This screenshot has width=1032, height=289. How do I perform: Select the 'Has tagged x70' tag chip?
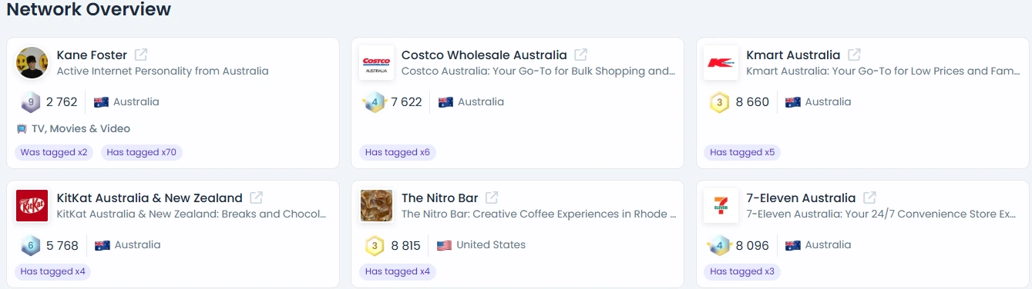click(x=142, y=152)
